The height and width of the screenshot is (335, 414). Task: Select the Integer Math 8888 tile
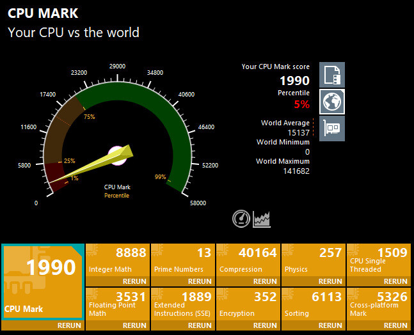point(118,260)
